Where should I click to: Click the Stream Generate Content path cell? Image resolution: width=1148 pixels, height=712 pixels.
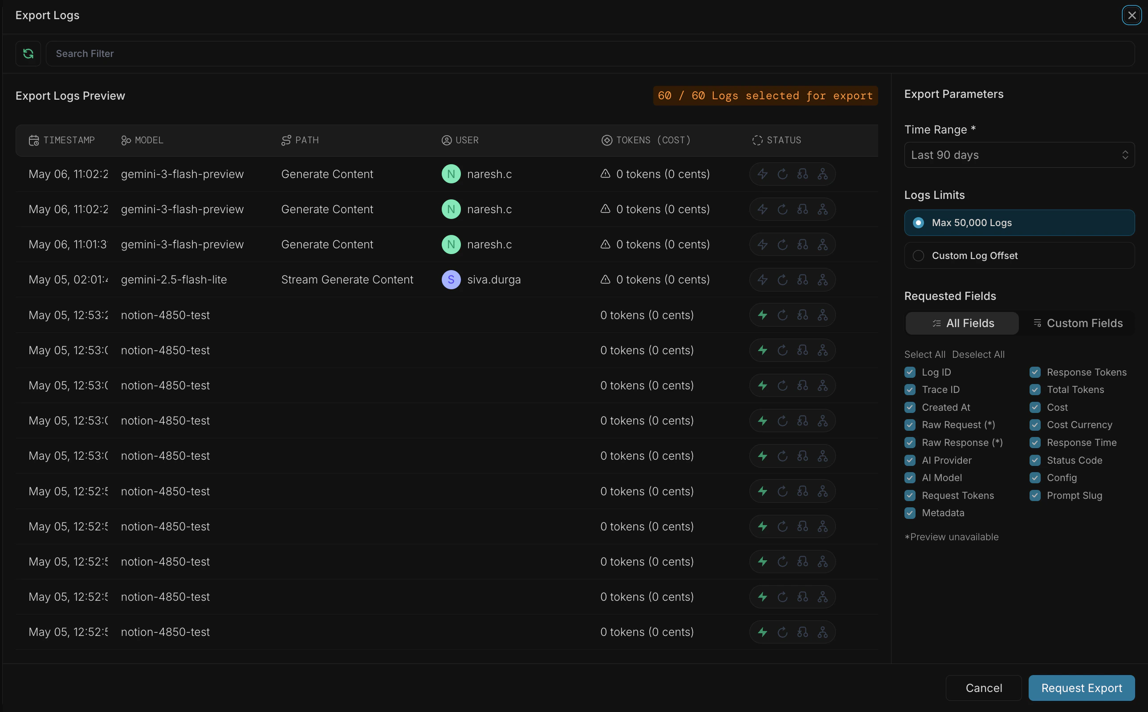(x=347, y=280)
